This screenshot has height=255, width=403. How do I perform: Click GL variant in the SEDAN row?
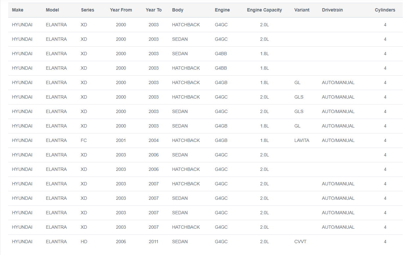pyautogui.click(x=297, y=126)
